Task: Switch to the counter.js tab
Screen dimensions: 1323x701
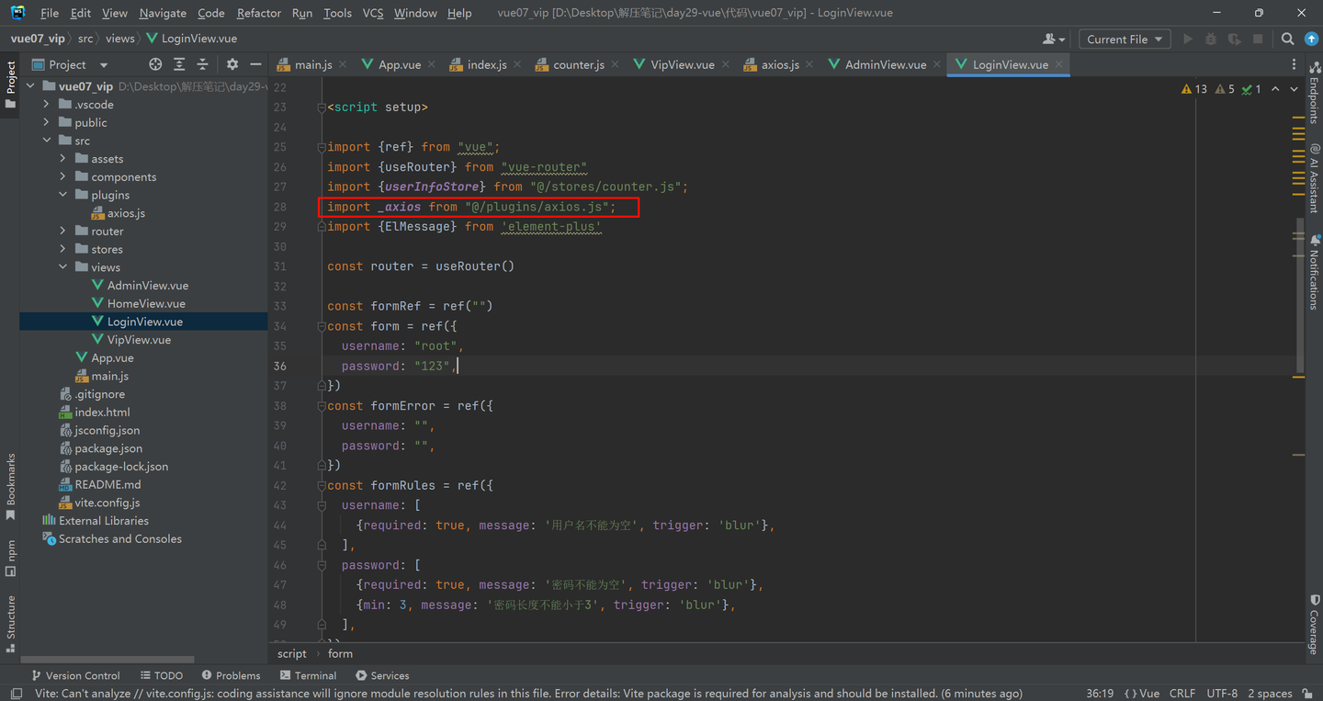Action: pos(578,64)
